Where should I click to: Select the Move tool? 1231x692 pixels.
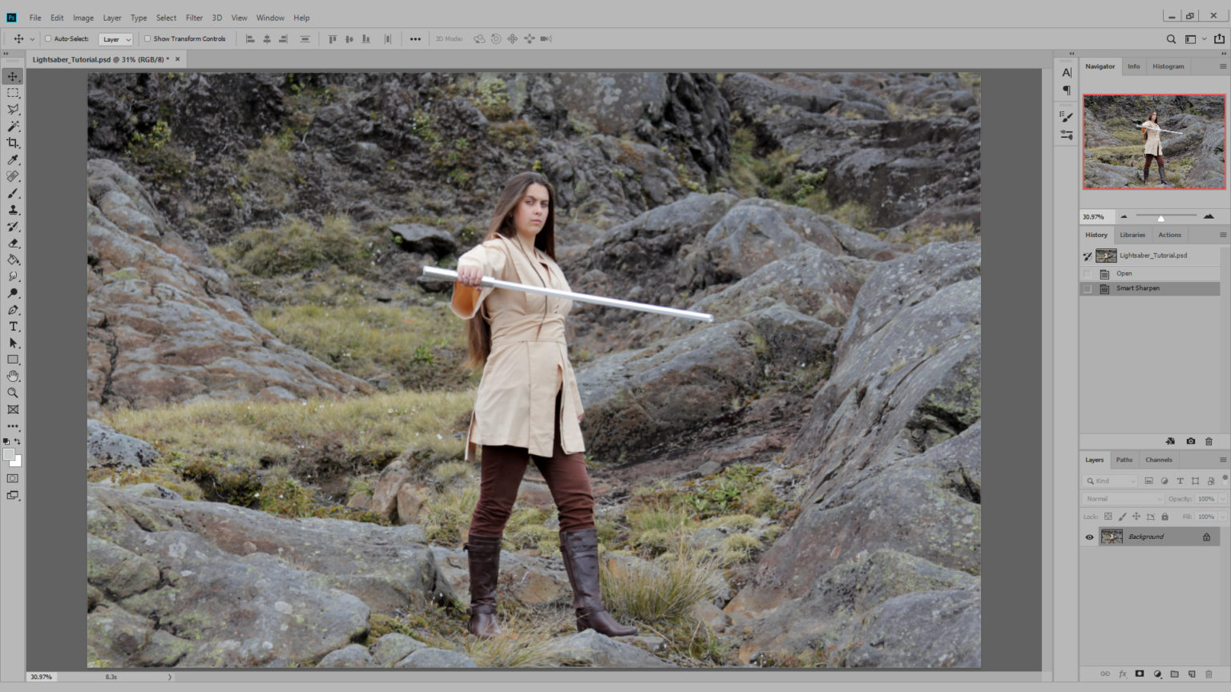13,75
